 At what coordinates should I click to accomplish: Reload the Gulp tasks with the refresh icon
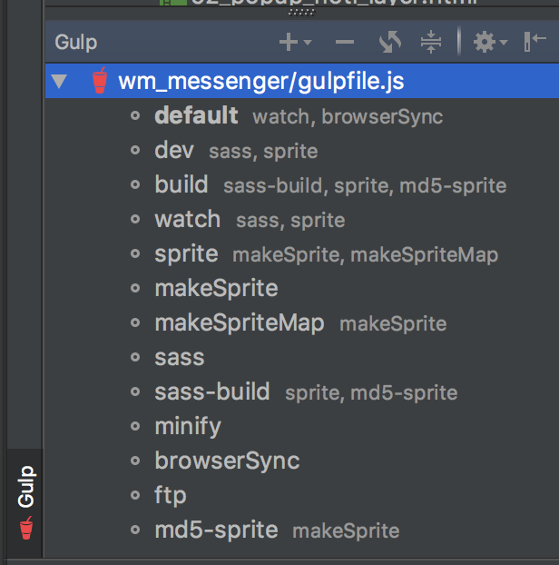coord(390,42)
